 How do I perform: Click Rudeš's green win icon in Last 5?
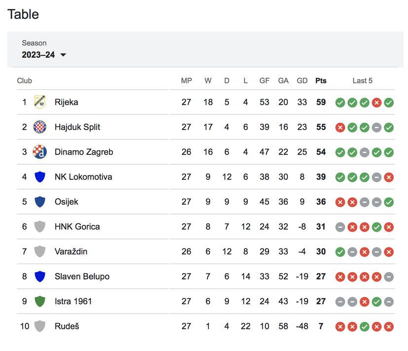tap(364, 326)
